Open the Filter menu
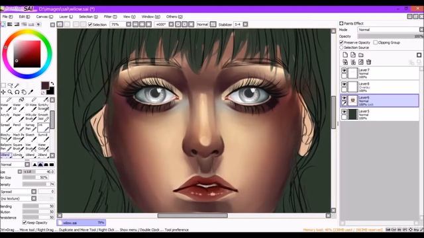The width and height of the screenshot is (424, 238). click(111, 17)
